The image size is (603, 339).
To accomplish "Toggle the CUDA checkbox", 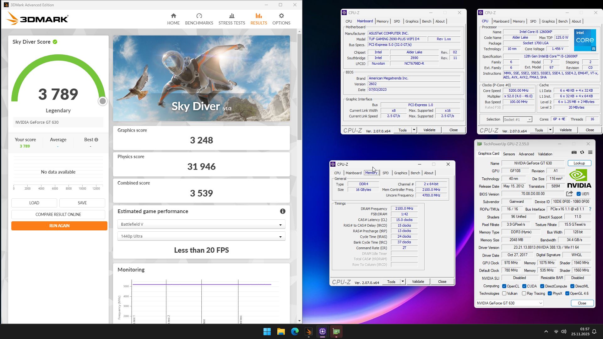I will (524, 286).
